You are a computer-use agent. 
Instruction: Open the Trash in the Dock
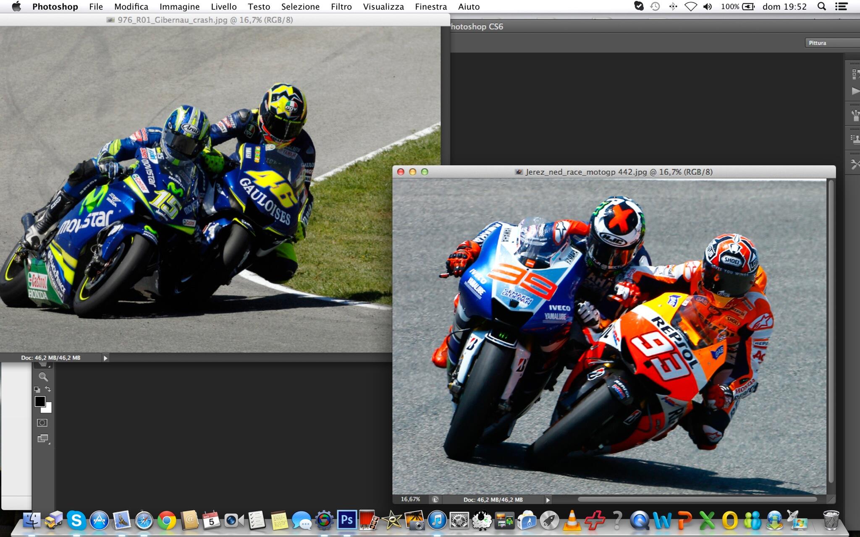point(831,520)
